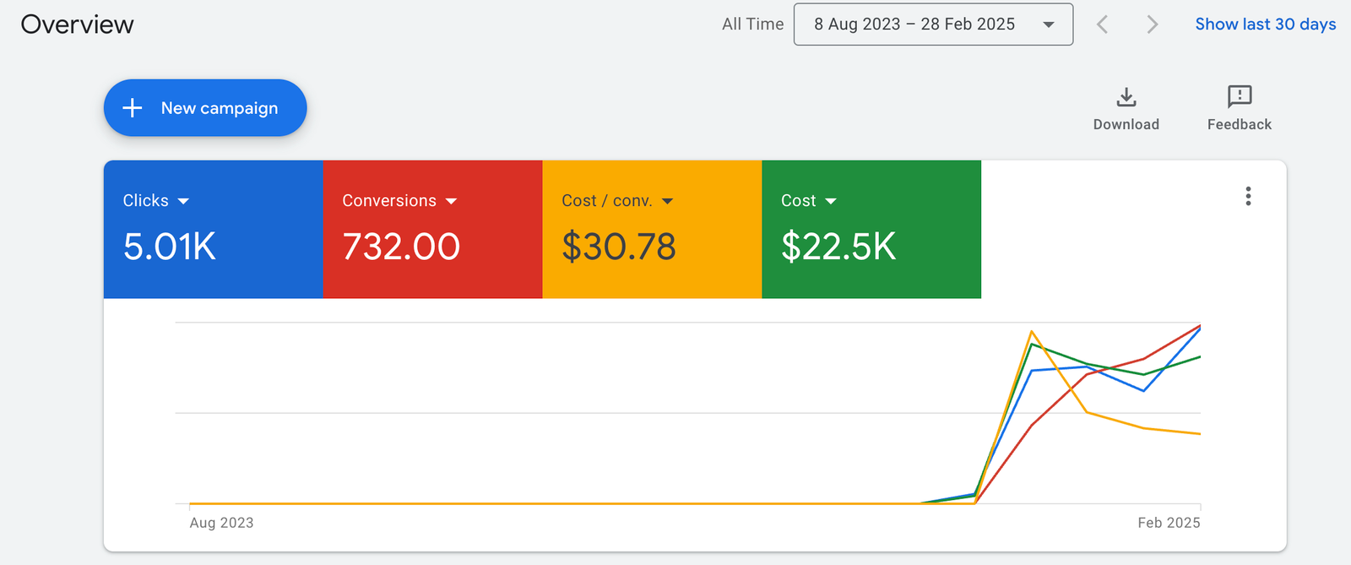Open the Feedback speech bubble icon
This screenshot has height=565, width=1351.
(x=1239, y=96)
